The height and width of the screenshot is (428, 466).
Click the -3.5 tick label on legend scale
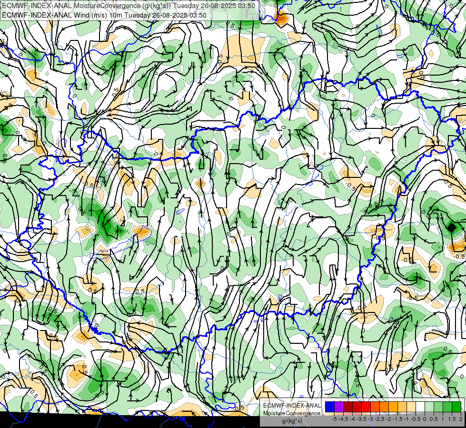click(361, 419)
